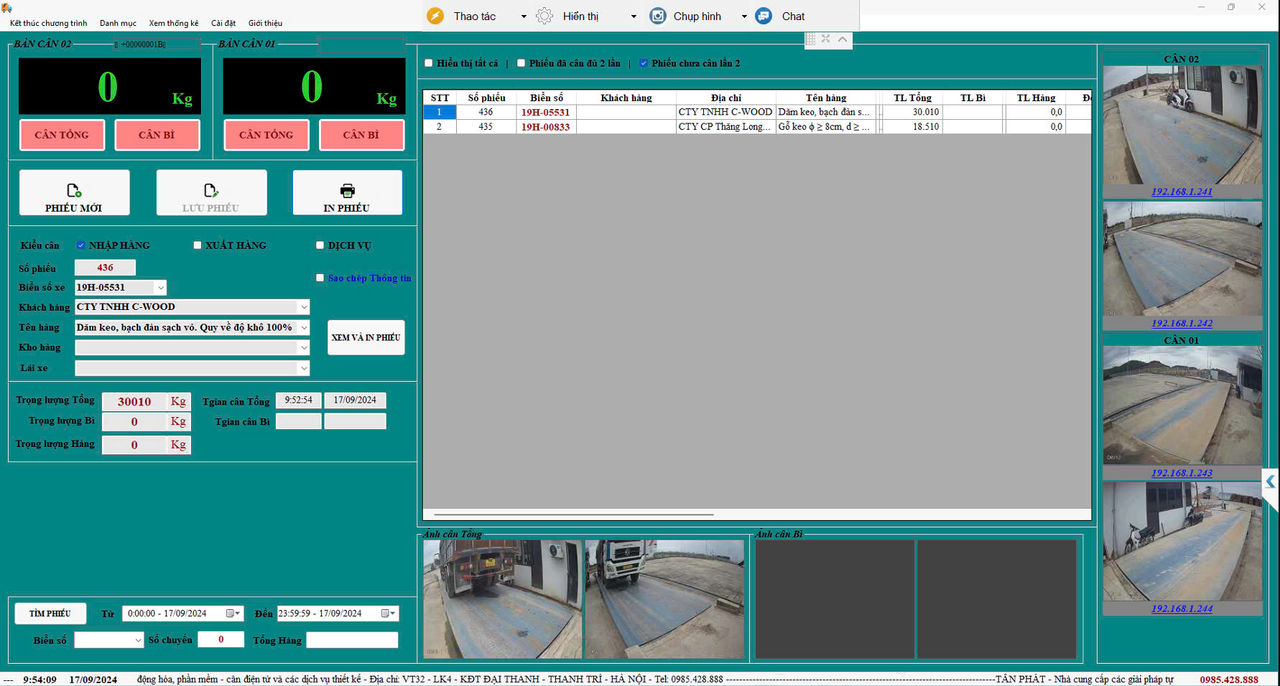The width and height of the screenshot is (1280, 686).
Task: Click the PHIẾU MỚI new ticket icon
Action: 74,190
